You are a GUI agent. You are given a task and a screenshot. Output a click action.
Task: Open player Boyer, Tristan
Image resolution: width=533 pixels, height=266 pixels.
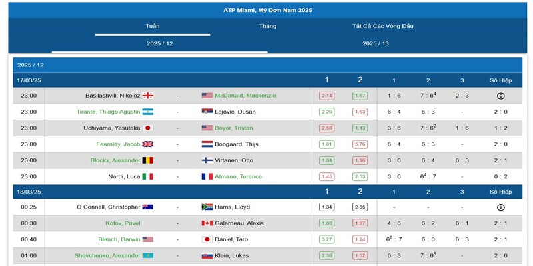(234, 128)
